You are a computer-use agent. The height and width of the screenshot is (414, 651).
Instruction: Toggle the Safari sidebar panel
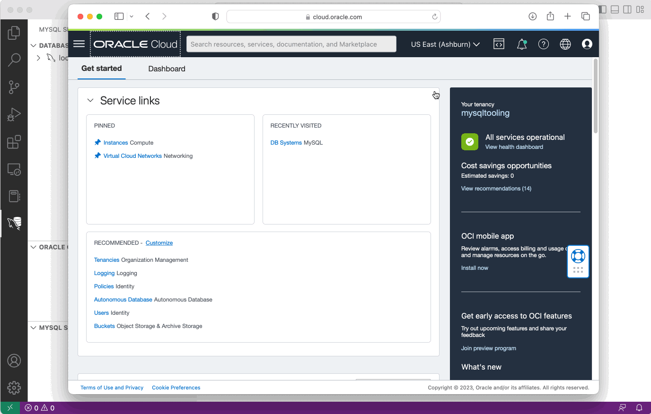(x=119, y=16)
